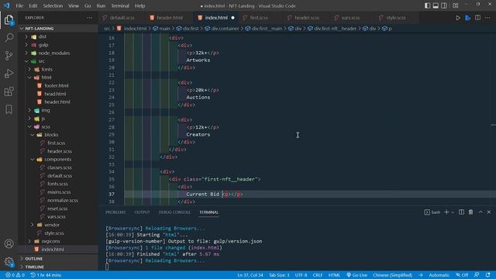
Task: Open the Search view in activity bar
Action: (9, 38)
